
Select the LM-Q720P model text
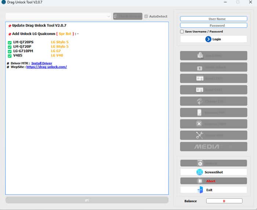click(x=22, y=47)
